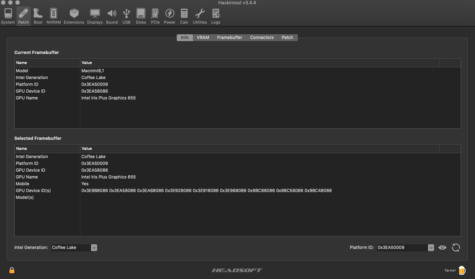Click the Tip me! text

click(450, 270)
